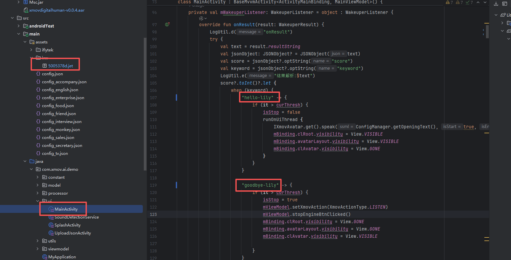The height and width of the screenshot is (260, 511).
Task: Expand the viewmodel package
Action: click(38, 249)
